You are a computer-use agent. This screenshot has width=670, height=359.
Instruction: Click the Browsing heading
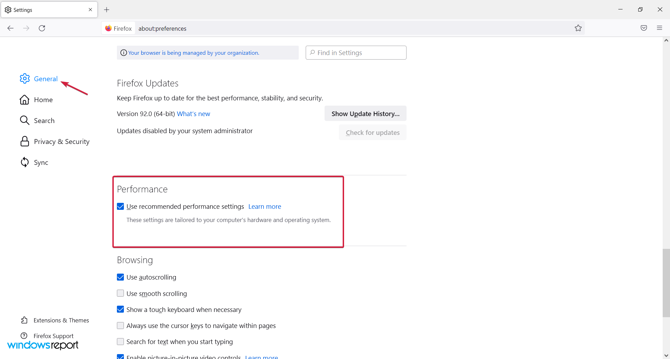(135, 260)
